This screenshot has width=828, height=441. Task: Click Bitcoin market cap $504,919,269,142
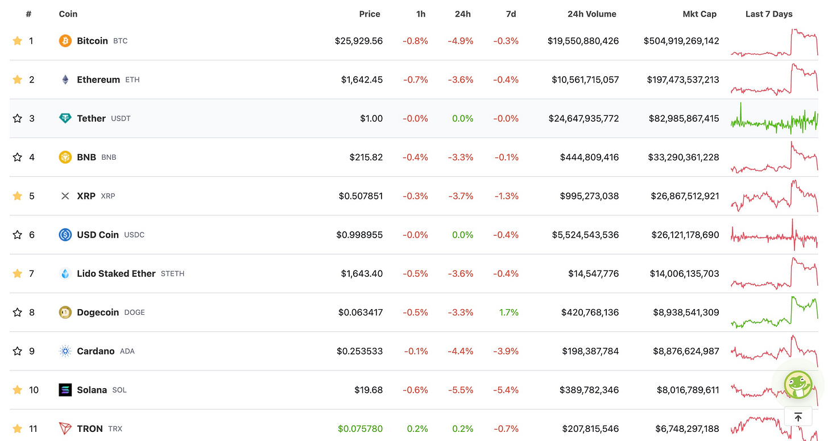pyautogui.click(x=681, y=41)
